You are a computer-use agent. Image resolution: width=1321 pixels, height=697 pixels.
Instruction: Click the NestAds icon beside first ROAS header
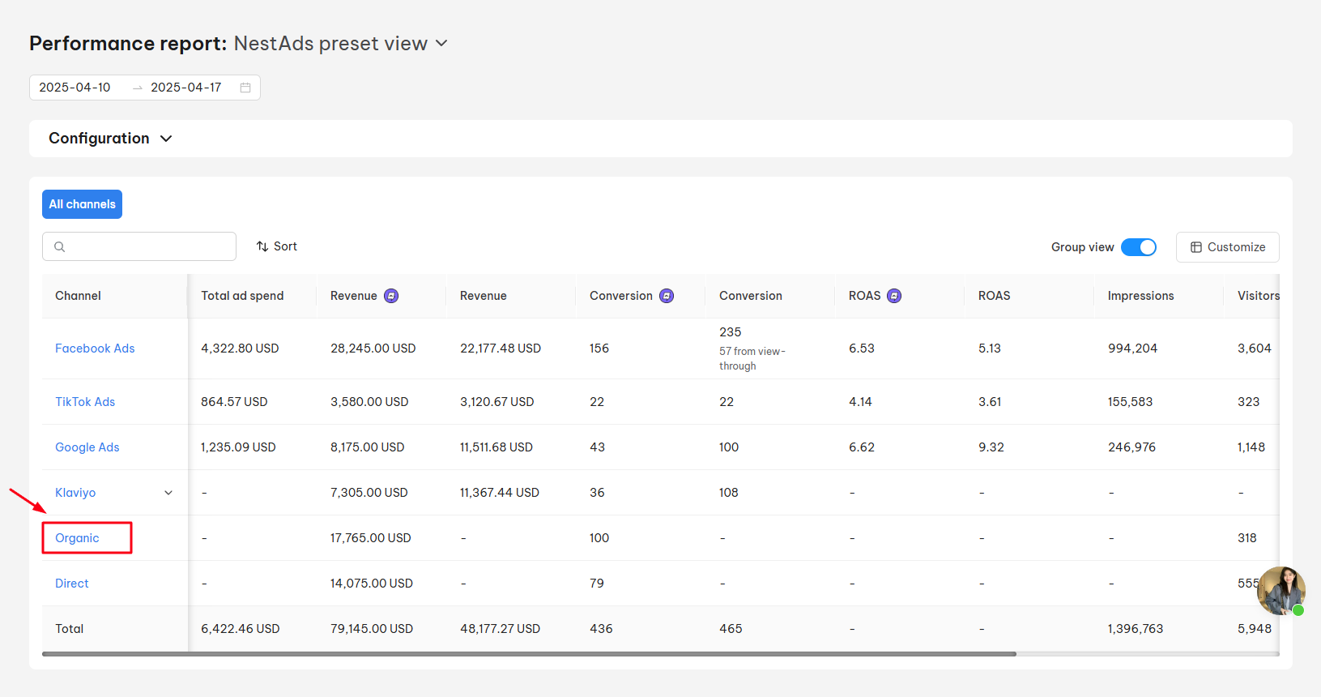pos(894,296)
